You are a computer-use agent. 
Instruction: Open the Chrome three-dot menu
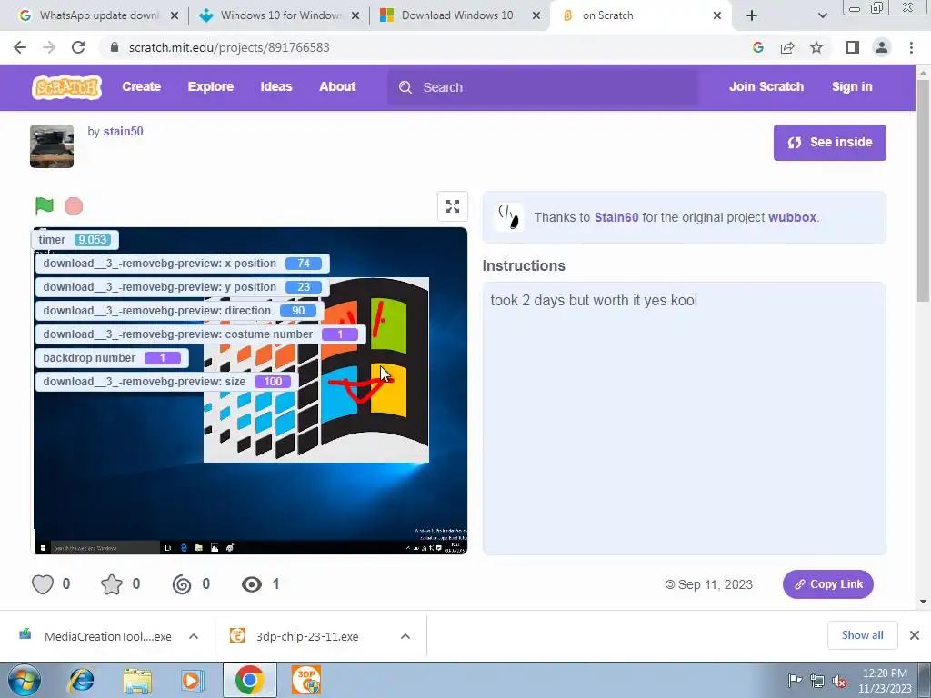point(911,47)
